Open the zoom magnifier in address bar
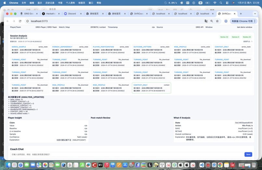This screenshot has height=170, width=262. 212,21
